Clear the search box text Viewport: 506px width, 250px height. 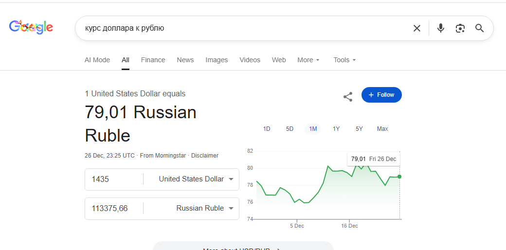[x=416, y=28]
